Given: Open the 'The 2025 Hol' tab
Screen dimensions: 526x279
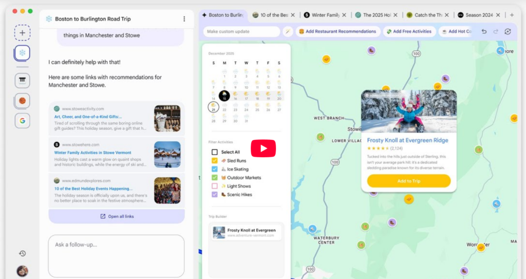Looking at the screenshot, I should tap(377, 15).
